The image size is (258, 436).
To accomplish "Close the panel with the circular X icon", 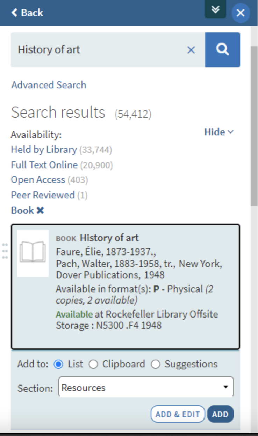I will click(x=241, y=13).
